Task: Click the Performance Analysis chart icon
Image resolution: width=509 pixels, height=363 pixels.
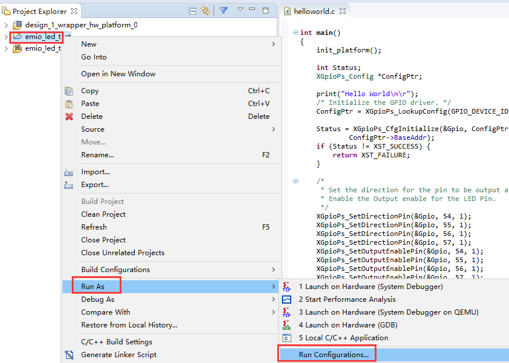Action: 287,299
